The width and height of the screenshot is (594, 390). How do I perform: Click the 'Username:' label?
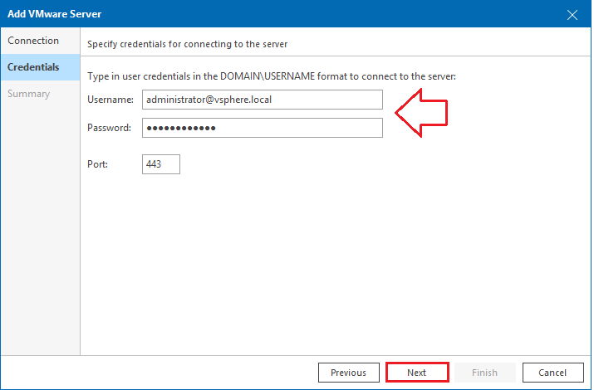[x=110, y=100]
